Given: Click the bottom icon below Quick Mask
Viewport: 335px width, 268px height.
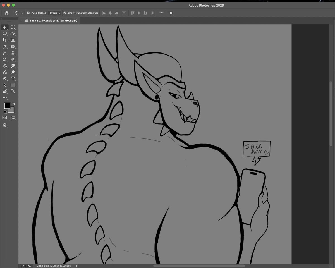Looking at the screenshot, I should (5, 125).
